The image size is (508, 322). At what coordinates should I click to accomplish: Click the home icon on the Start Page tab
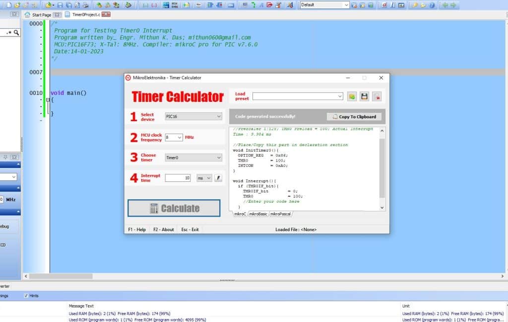pyautogui.click(x=27, y=14)
